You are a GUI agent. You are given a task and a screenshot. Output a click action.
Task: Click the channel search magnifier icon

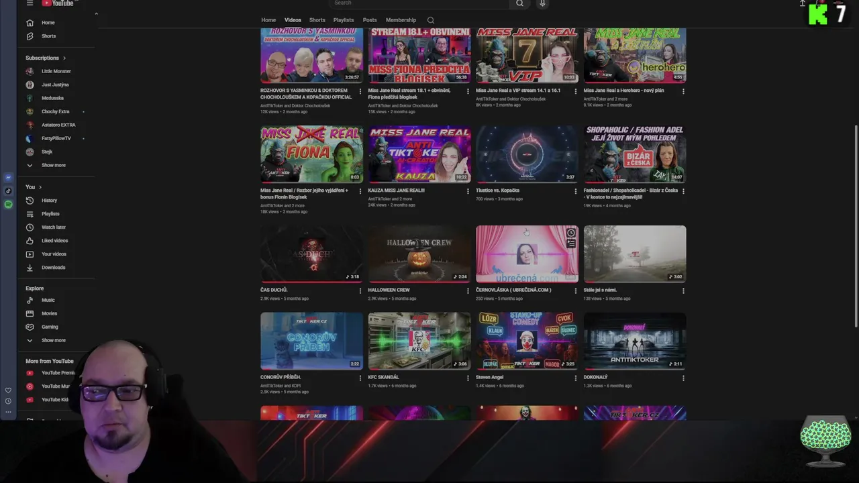point(431,20)
